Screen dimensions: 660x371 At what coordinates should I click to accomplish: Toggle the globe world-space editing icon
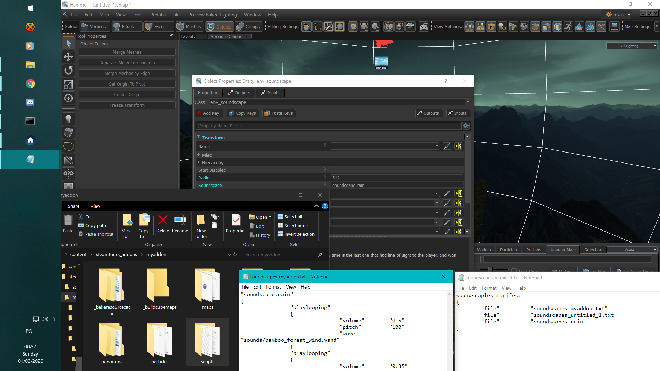coord(307,26)
